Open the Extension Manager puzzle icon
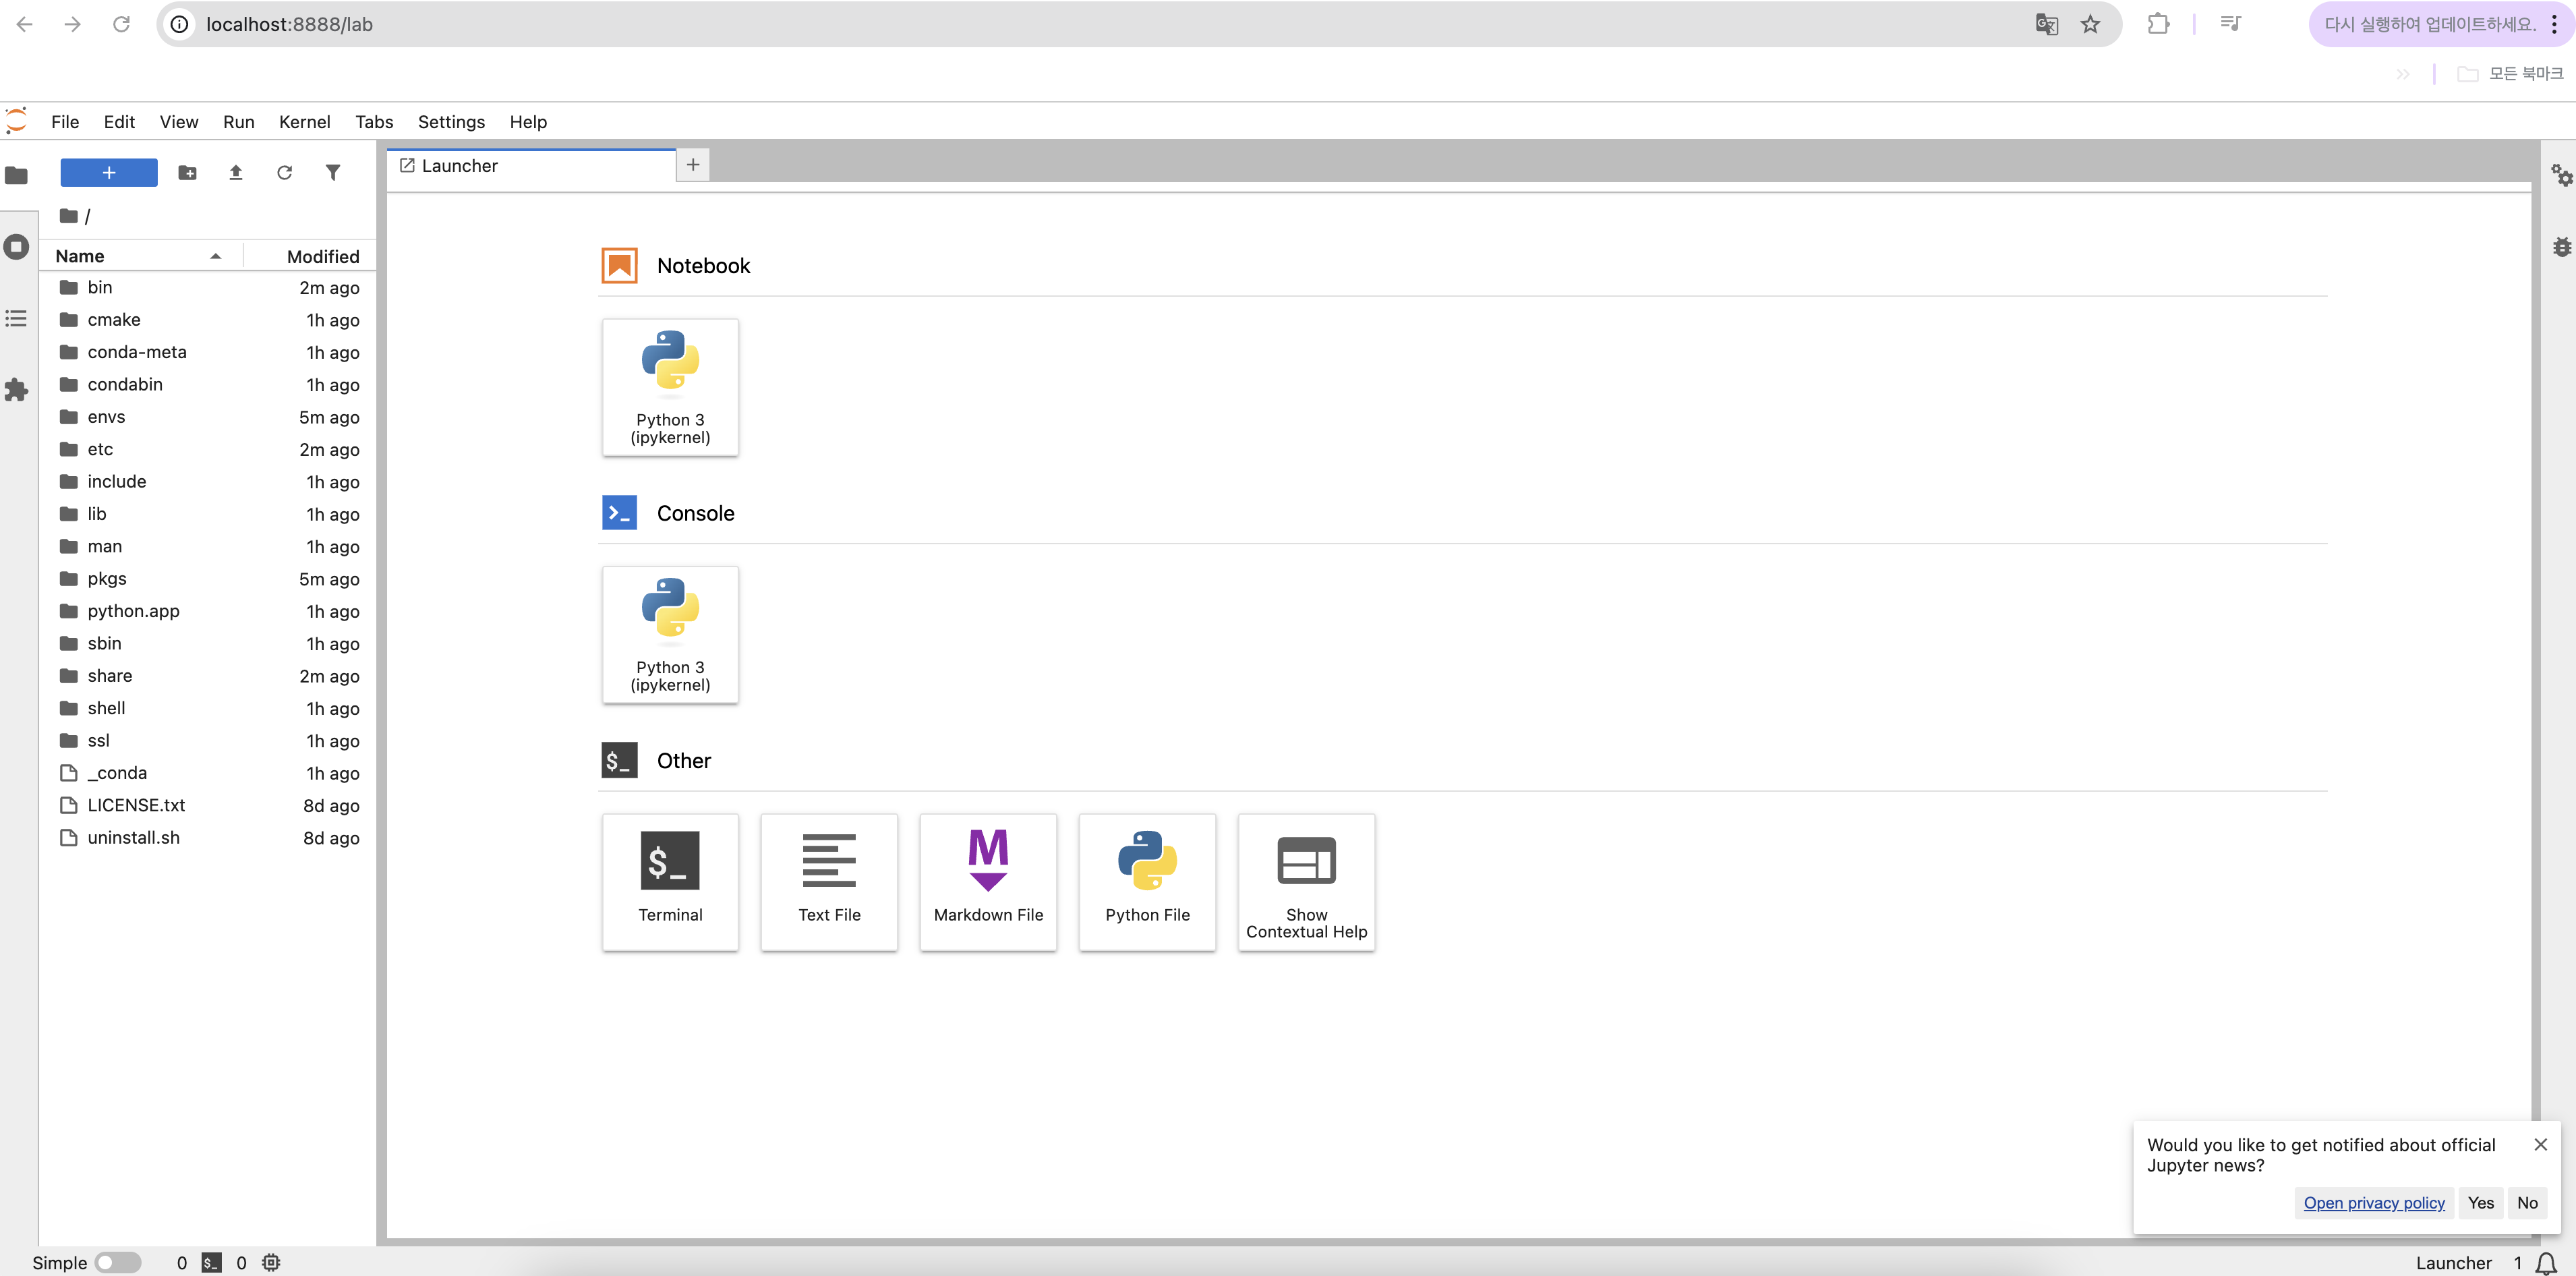 click(17, 390)
